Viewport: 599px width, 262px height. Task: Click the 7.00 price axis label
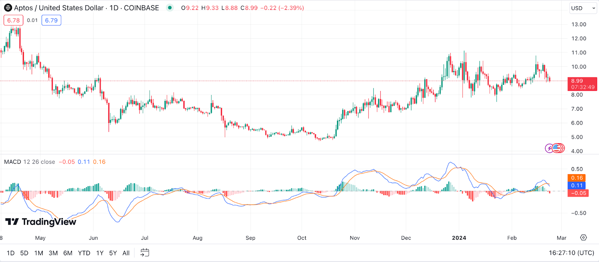tap(577, 109)
